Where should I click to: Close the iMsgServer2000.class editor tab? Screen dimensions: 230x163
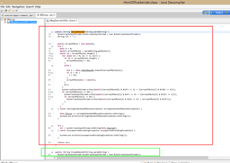(76, 21)
